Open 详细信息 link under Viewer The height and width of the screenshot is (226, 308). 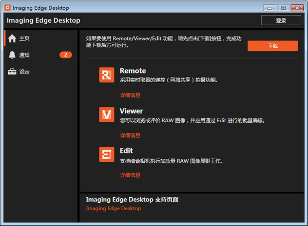[130, 135]
